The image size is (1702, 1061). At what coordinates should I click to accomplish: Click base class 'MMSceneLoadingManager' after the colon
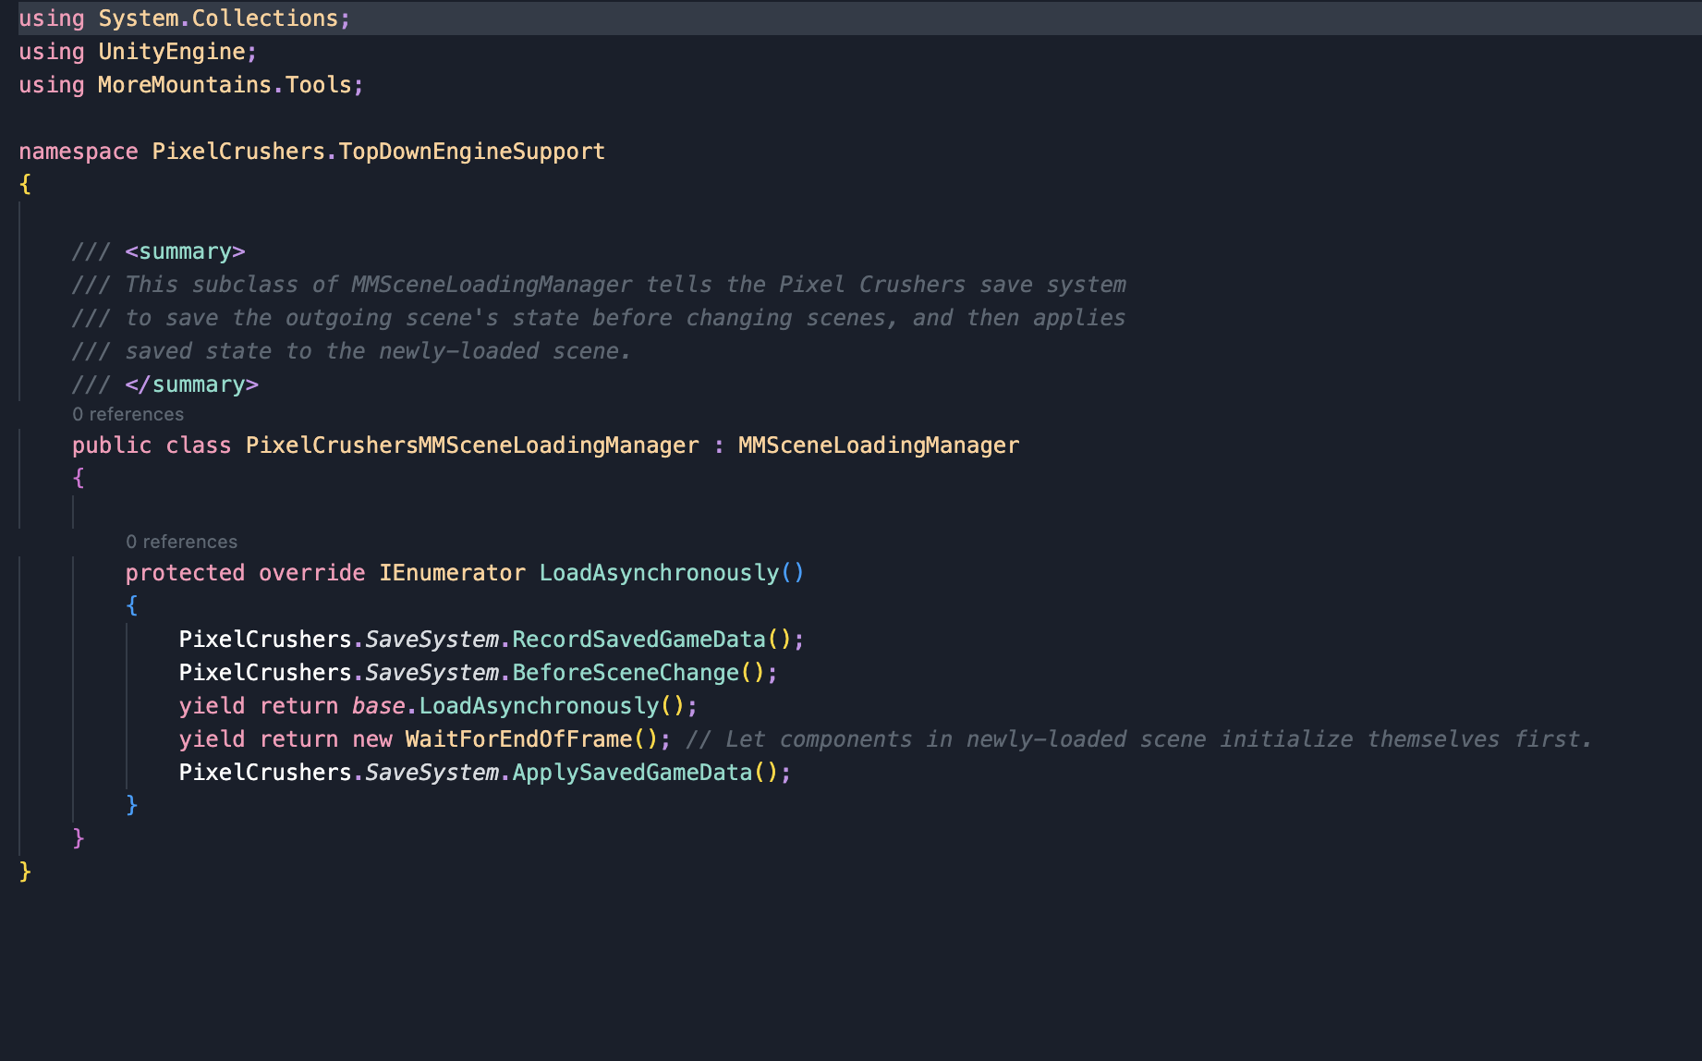coord(879,445)
